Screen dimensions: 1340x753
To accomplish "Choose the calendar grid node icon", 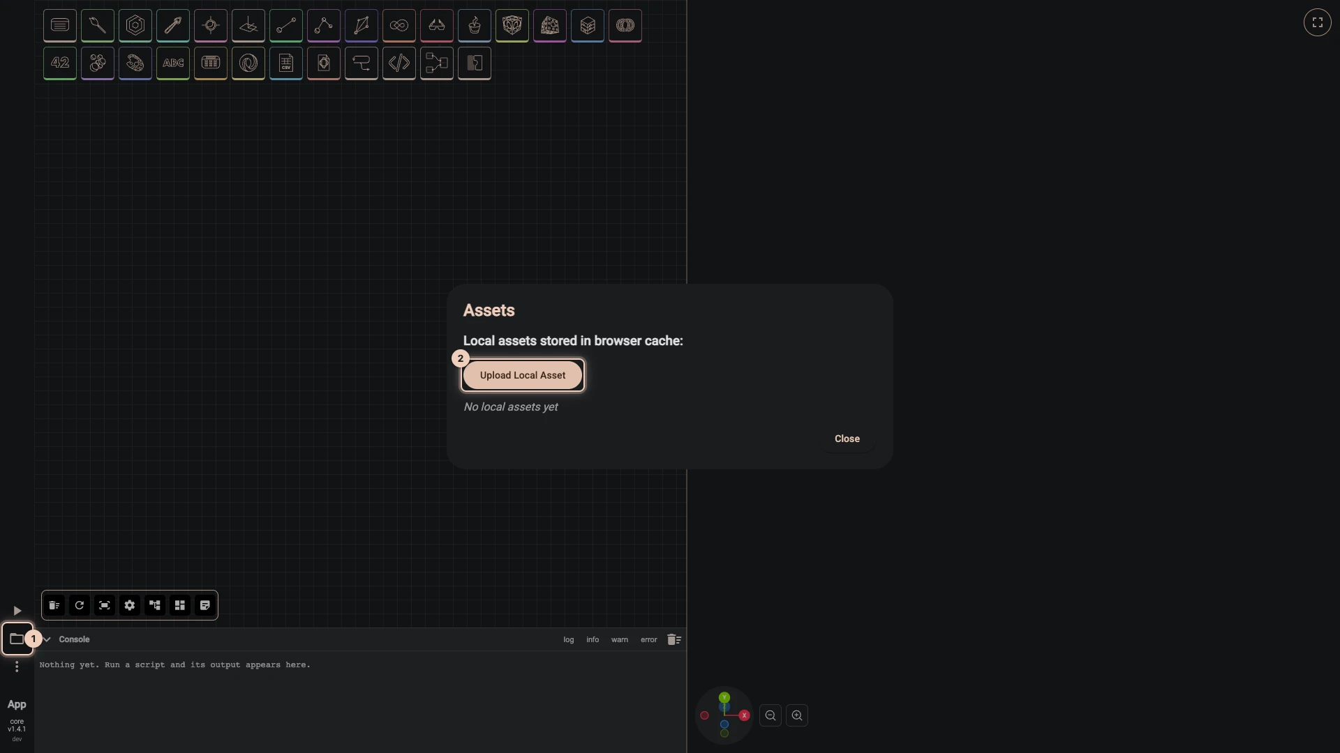I will (211, 63).
